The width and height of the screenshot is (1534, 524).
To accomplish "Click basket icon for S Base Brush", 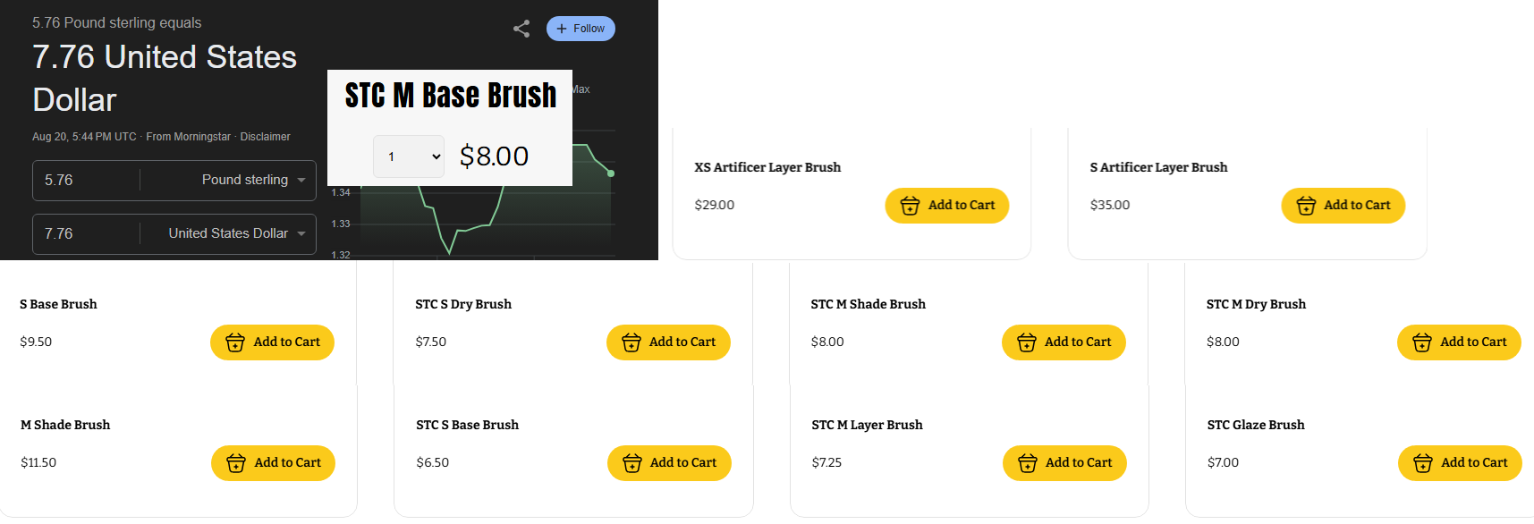I will click(235, 342).
